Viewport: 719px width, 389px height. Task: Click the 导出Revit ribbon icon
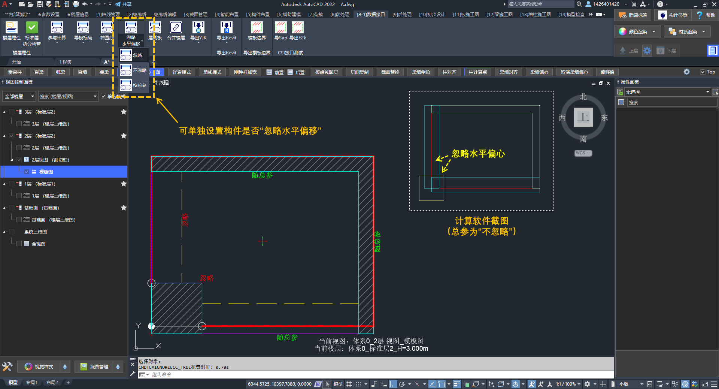click(226, 28)
